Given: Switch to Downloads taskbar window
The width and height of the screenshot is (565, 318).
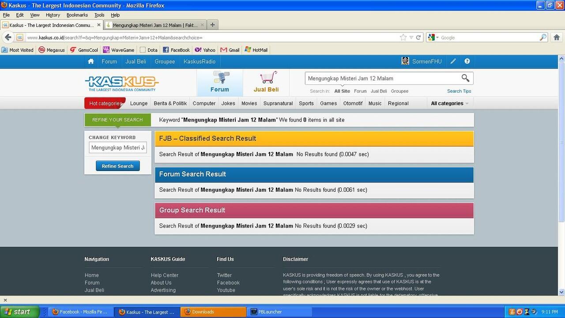Looking at the screenshot, I should point(214,312).
